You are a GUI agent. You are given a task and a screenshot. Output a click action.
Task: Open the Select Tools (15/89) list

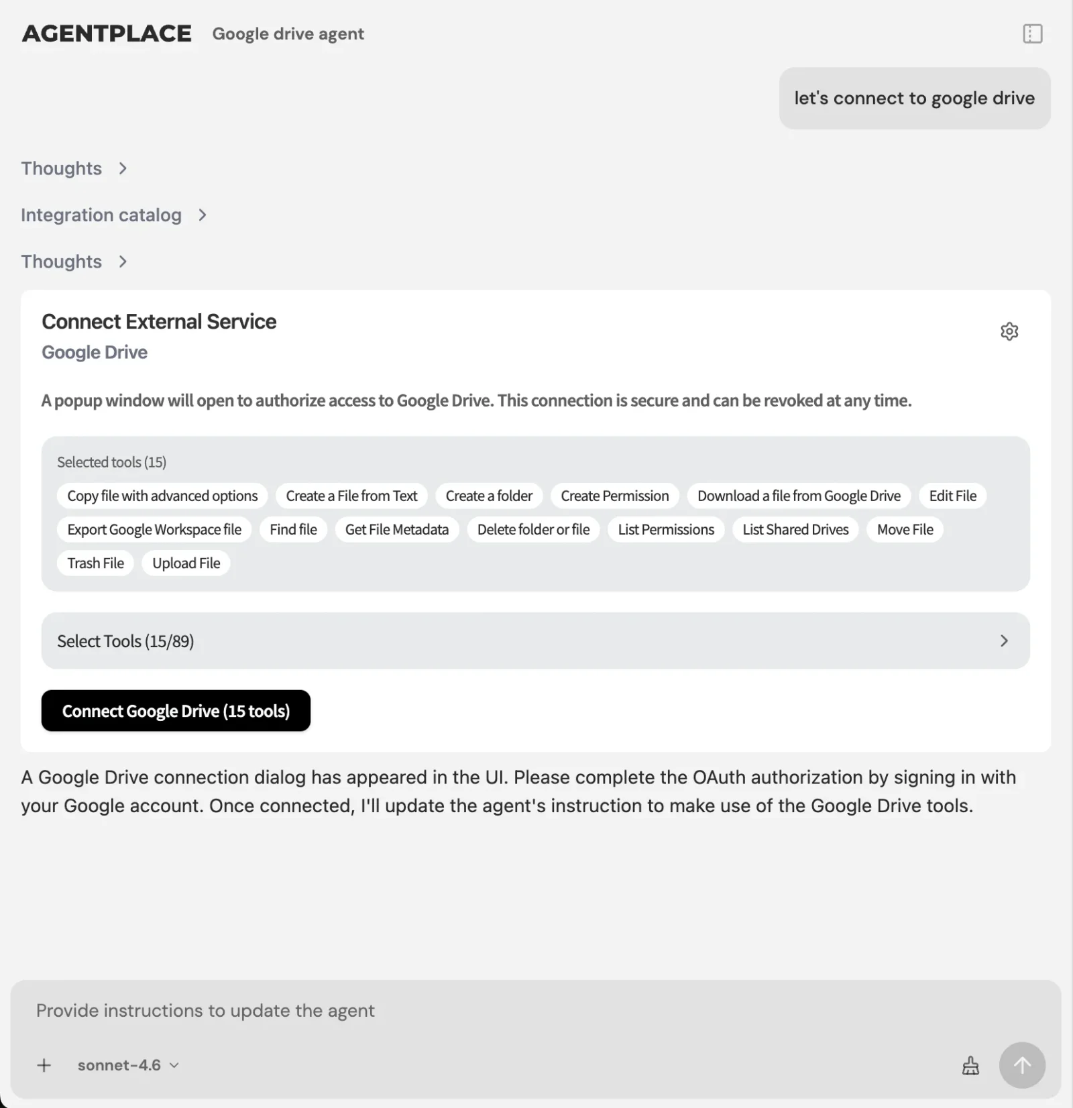(535, 641)
